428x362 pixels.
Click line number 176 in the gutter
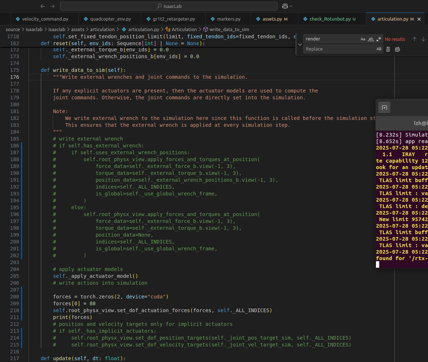click(x=15, y=77)
